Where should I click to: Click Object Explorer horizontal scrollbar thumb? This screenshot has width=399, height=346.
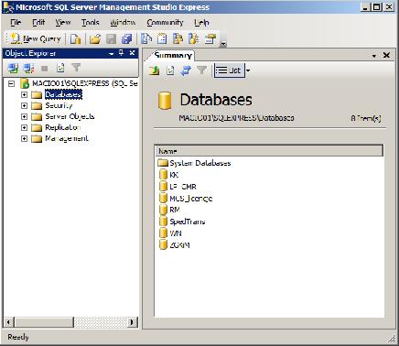point(44,322)
